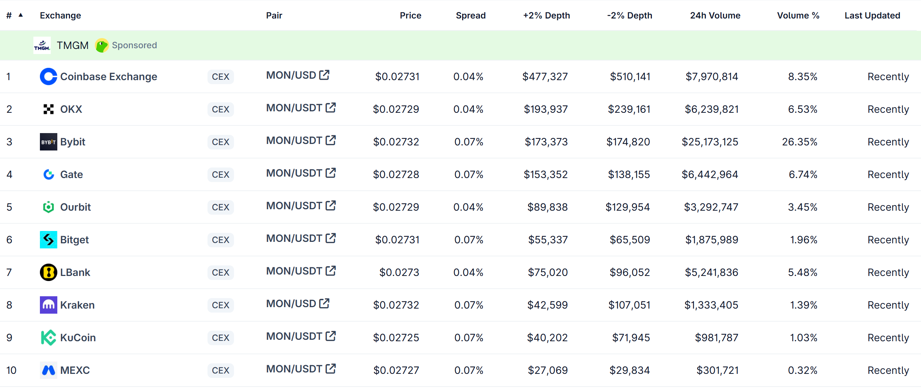Select the Bitget exchange logo

pyautogui.click(x=48, y=240)
